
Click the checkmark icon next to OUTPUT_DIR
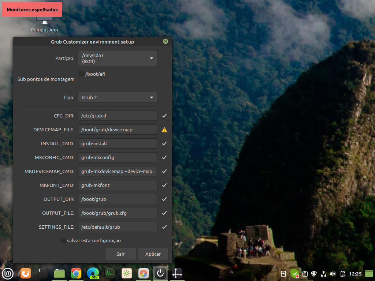164,199
